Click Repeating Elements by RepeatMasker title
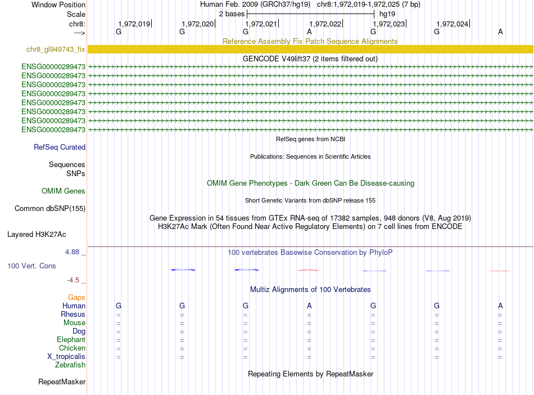The image size is (534, 395). [310, 374]
